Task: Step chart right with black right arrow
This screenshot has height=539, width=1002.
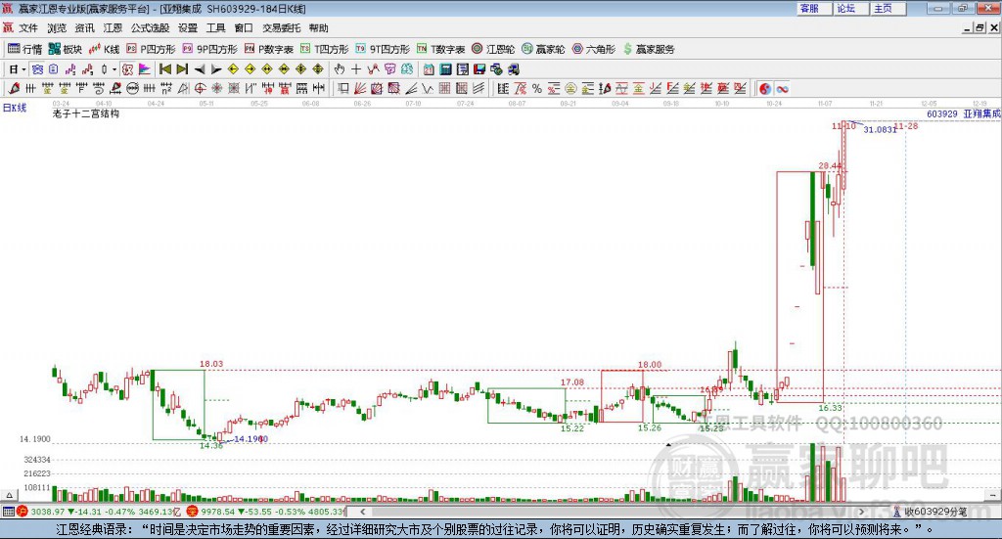Action: pos(216,69)
